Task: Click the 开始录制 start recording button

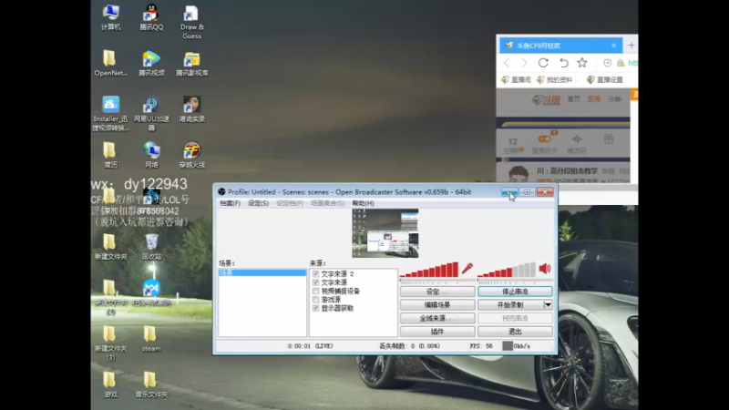Action: tap(510, 305)
